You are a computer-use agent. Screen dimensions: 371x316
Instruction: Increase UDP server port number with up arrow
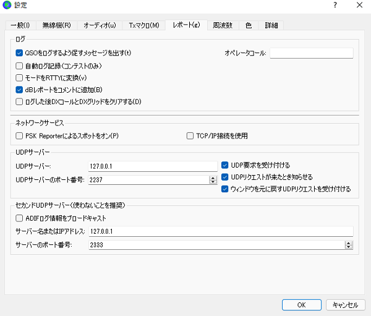coord(213,177)
